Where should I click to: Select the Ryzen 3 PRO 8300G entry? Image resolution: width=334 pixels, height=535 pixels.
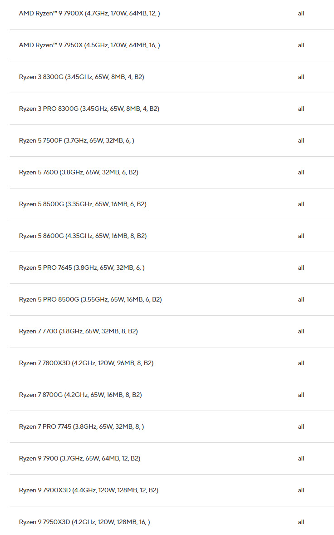[x=89, y=109]
